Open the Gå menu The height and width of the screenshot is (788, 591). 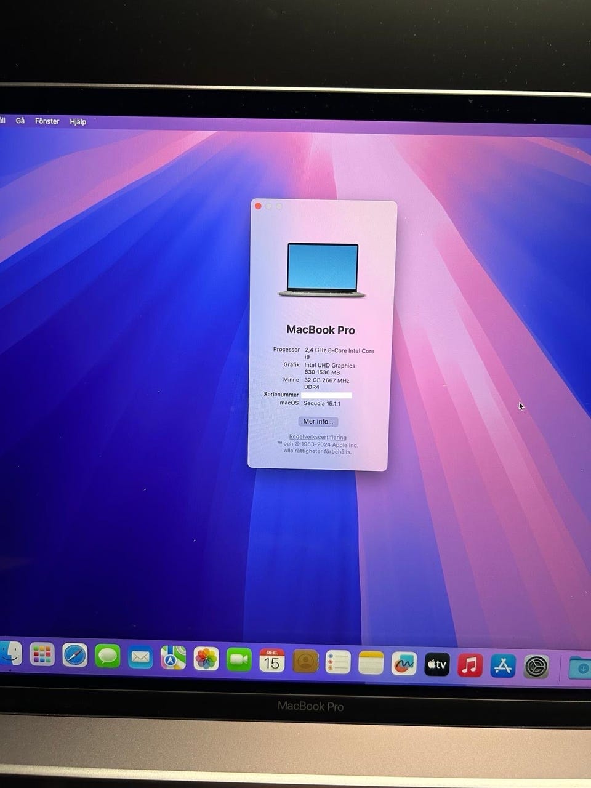(x=20, y=121)
